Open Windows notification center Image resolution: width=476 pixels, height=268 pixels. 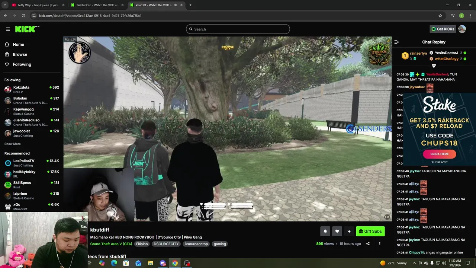468,263
